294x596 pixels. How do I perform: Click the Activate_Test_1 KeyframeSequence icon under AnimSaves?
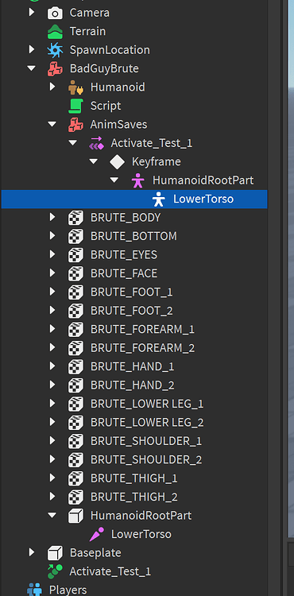[96, 143]
